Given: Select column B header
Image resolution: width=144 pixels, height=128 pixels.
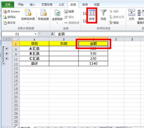Looking at the screenshot, I should (x=64, y=39).
